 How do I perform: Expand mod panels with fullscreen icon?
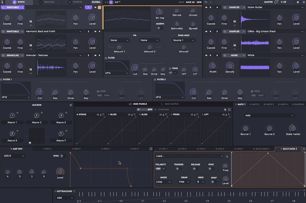[229, 110]
